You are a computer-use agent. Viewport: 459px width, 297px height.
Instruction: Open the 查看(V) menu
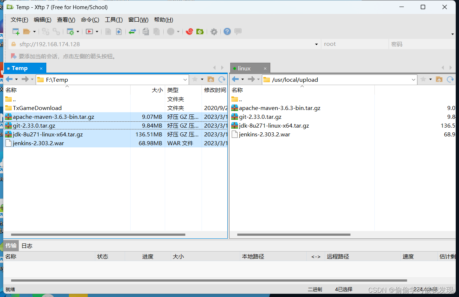(x=66, y=20)
